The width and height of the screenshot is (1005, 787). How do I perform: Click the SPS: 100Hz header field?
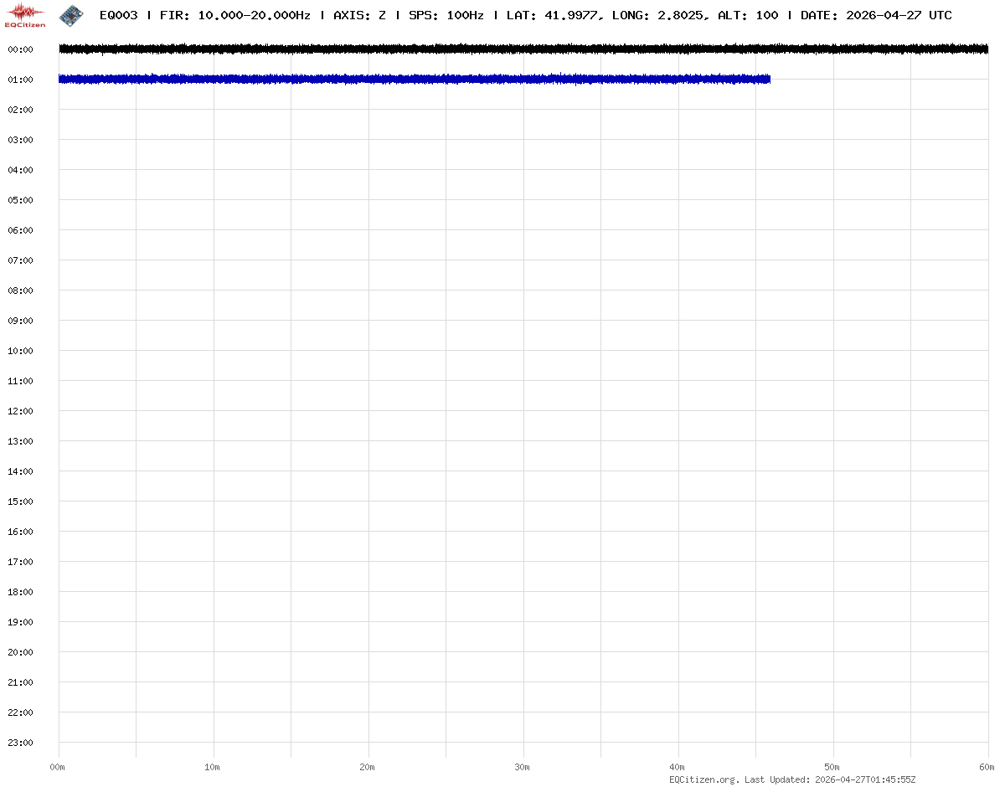[446, 15]
